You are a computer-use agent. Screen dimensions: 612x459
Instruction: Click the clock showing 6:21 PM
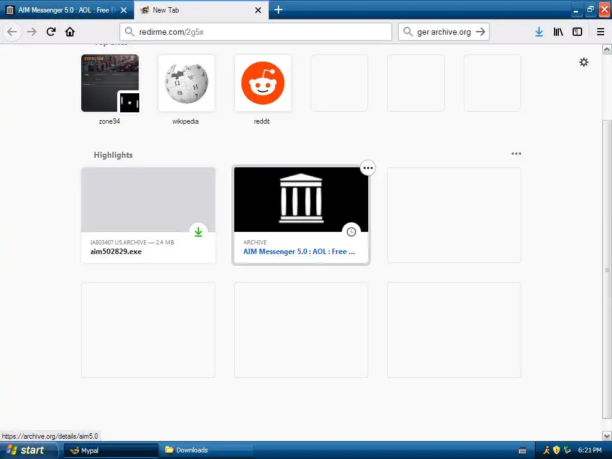pos(590,450)
